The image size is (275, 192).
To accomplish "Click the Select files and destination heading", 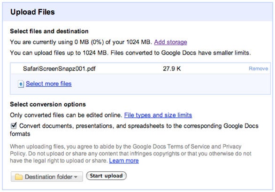I will (49, 31).
